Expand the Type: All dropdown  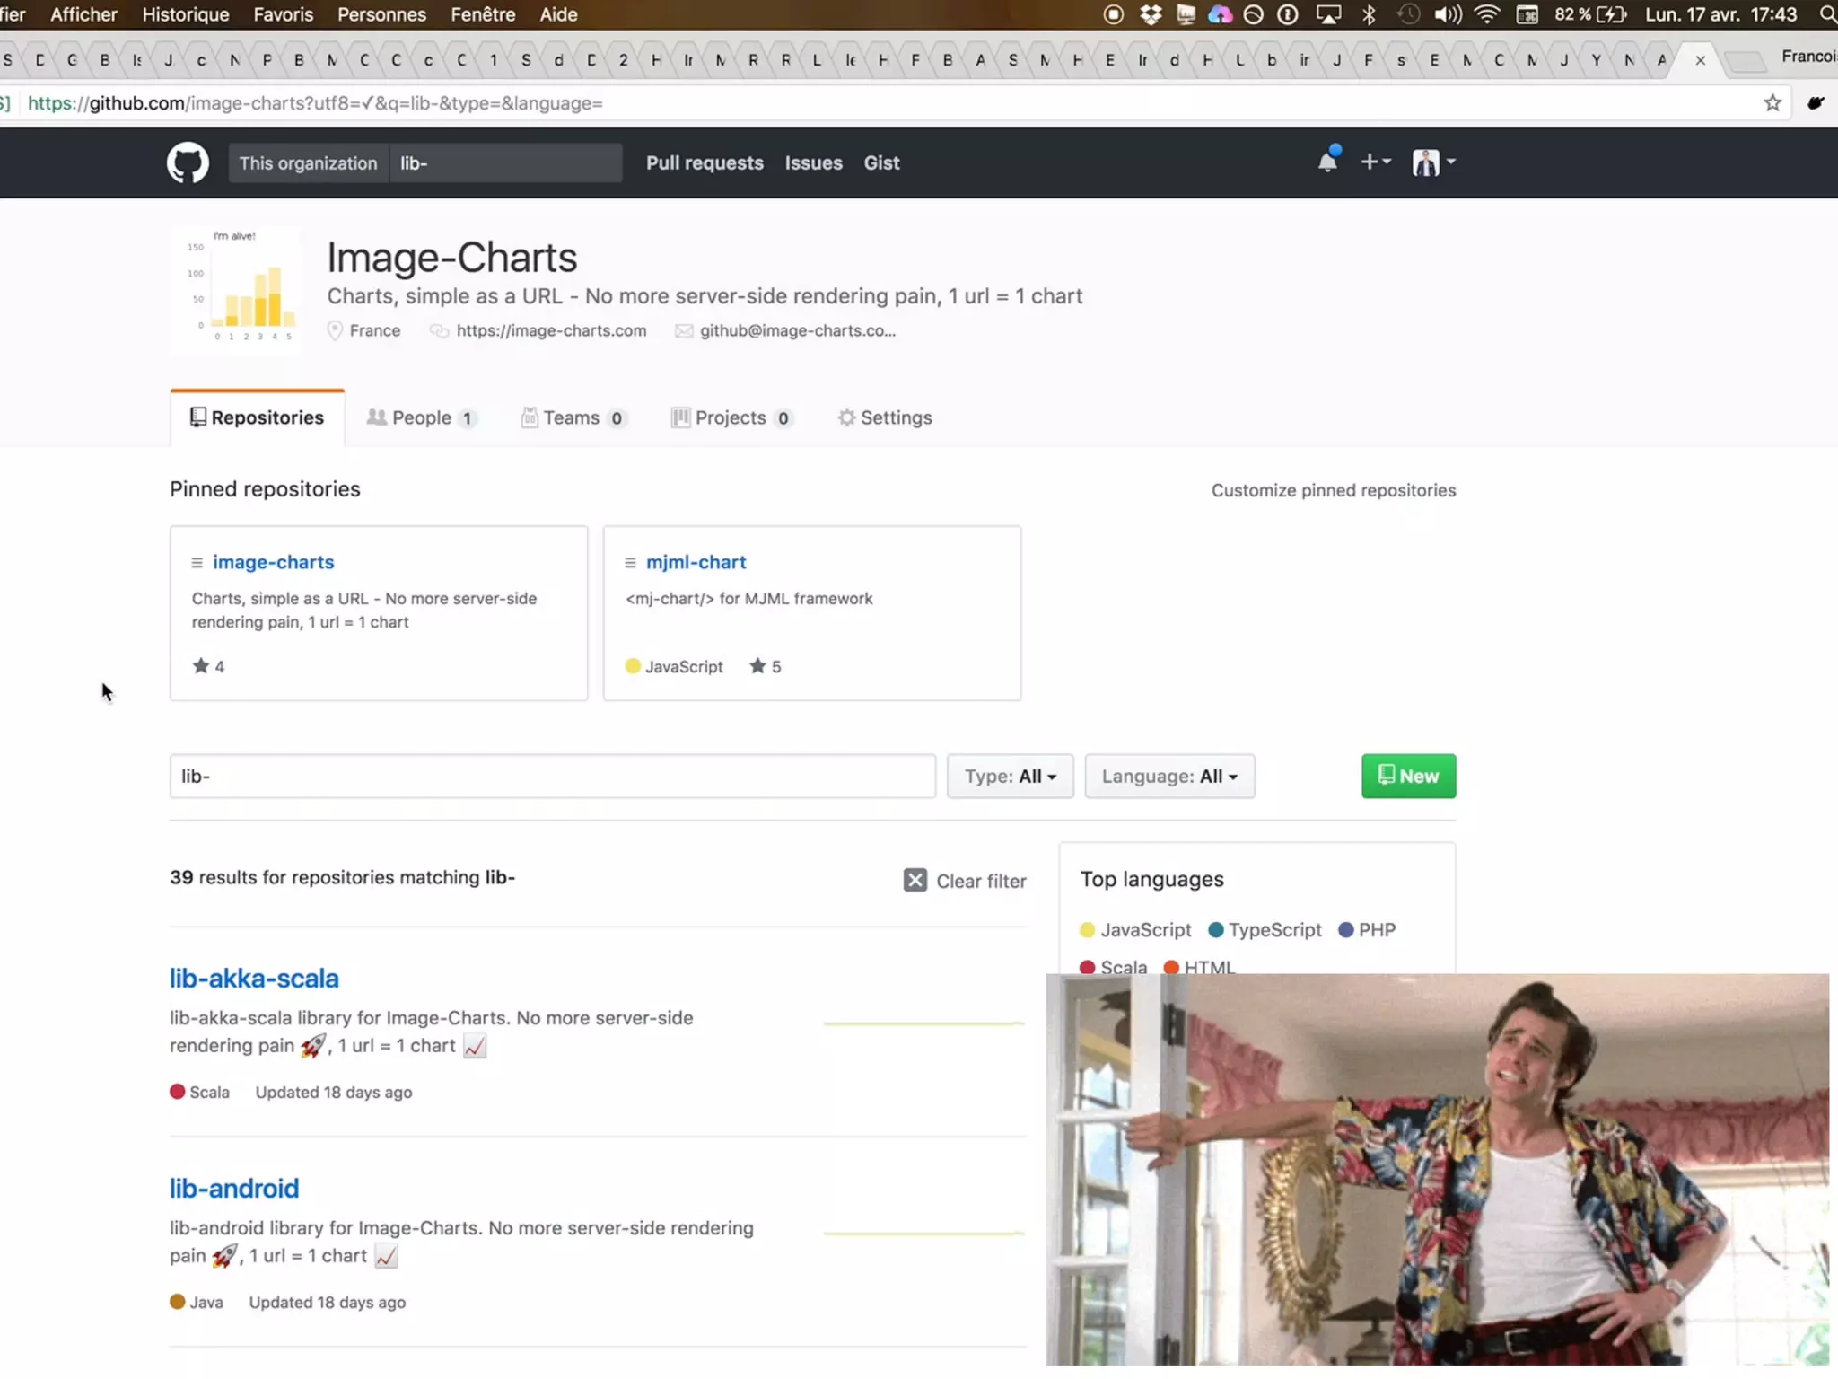(1010, 777)
